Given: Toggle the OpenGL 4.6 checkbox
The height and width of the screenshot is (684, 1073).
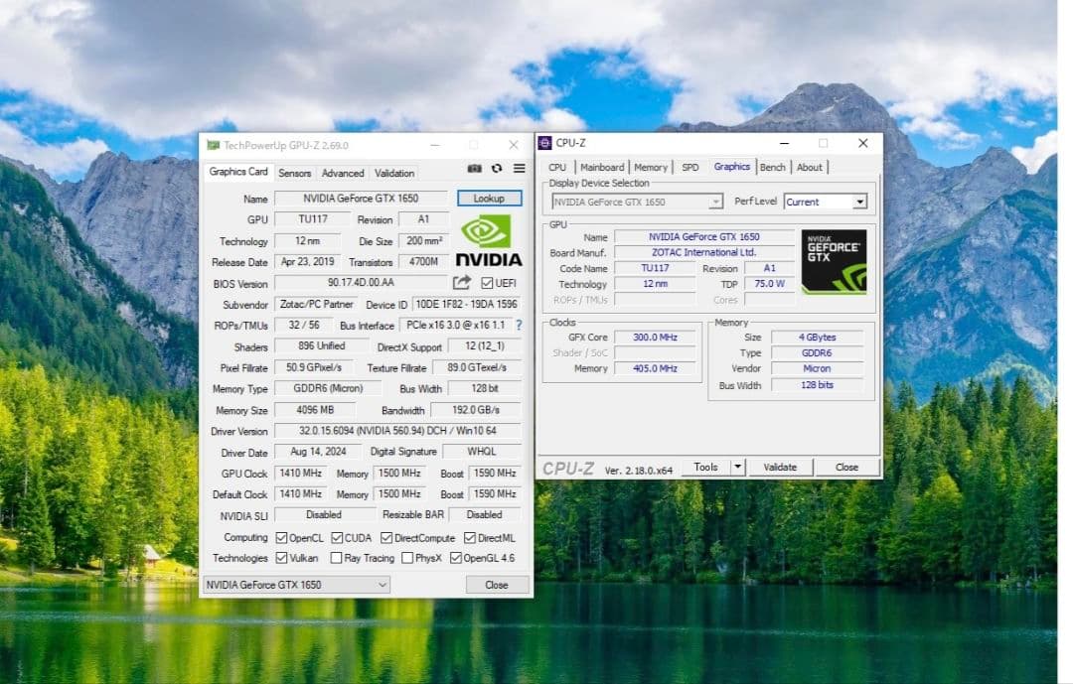Looking at the screenshot, I should 456,558.
